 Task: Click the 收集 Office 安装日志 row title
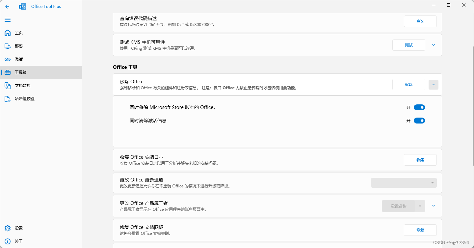pos(142,157)
